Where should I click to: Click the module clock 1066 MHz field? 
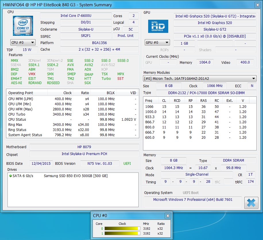[215, 86]
